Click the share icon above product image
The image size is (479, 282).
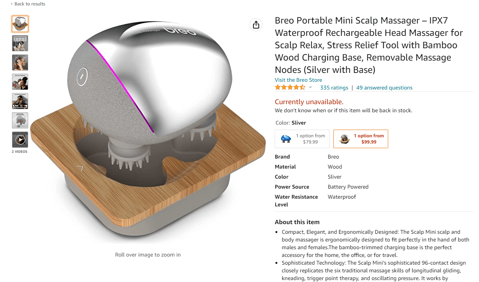coord(256,25)
